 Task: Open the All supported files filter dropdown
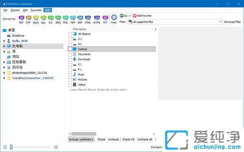[175, 22]
